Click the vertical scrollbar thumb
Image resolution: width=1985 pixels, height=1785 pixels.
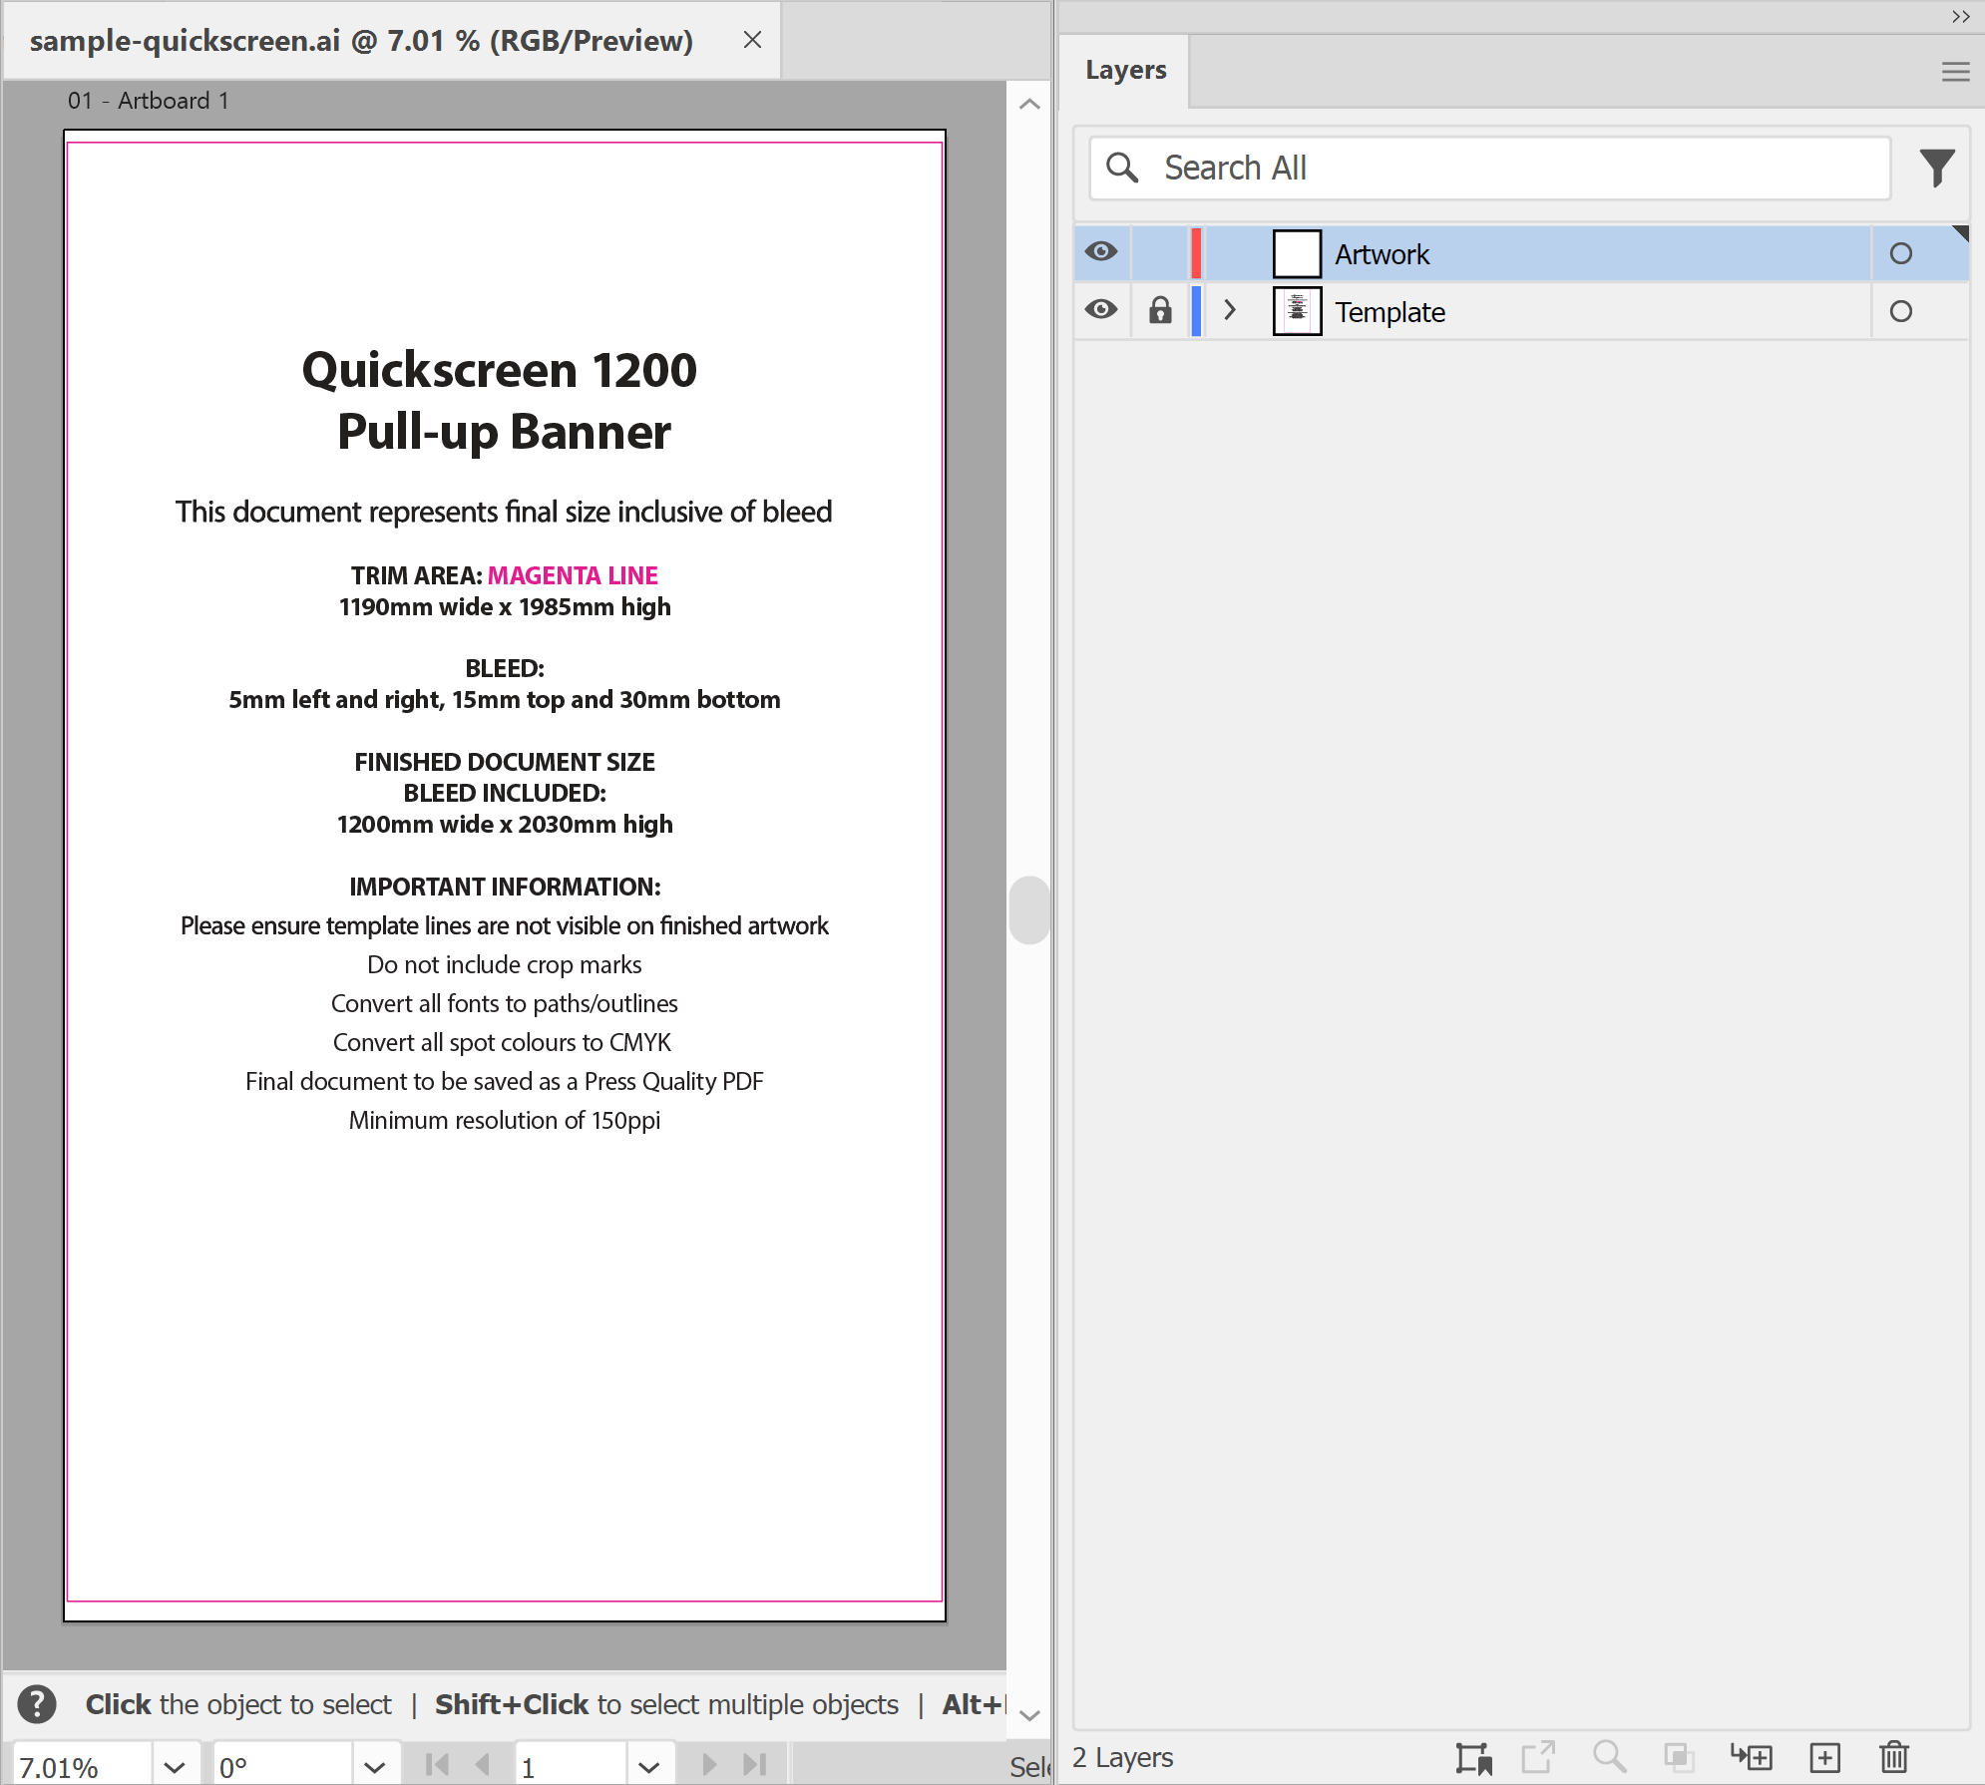pyautogui.click(x=1029, y=909)
